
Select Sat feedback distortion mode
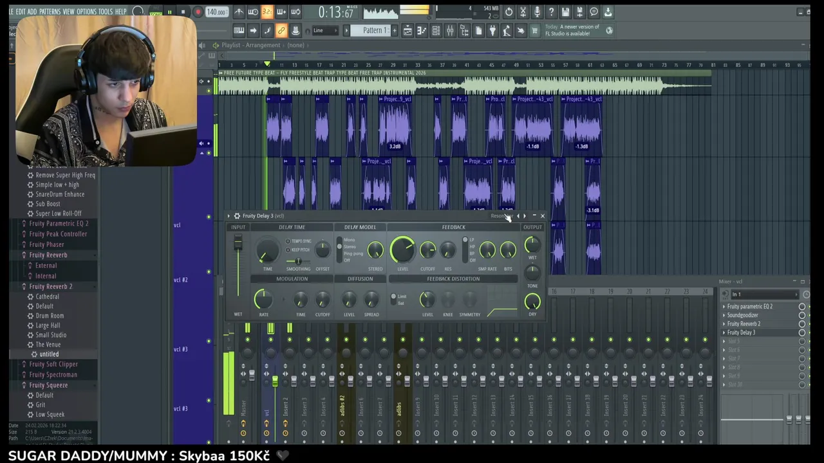[400, 303]
